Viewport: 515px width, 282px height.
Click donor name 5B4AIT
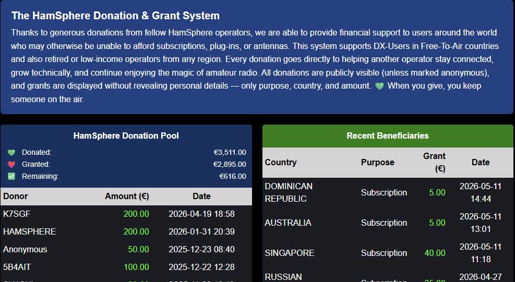coord(17,267)
